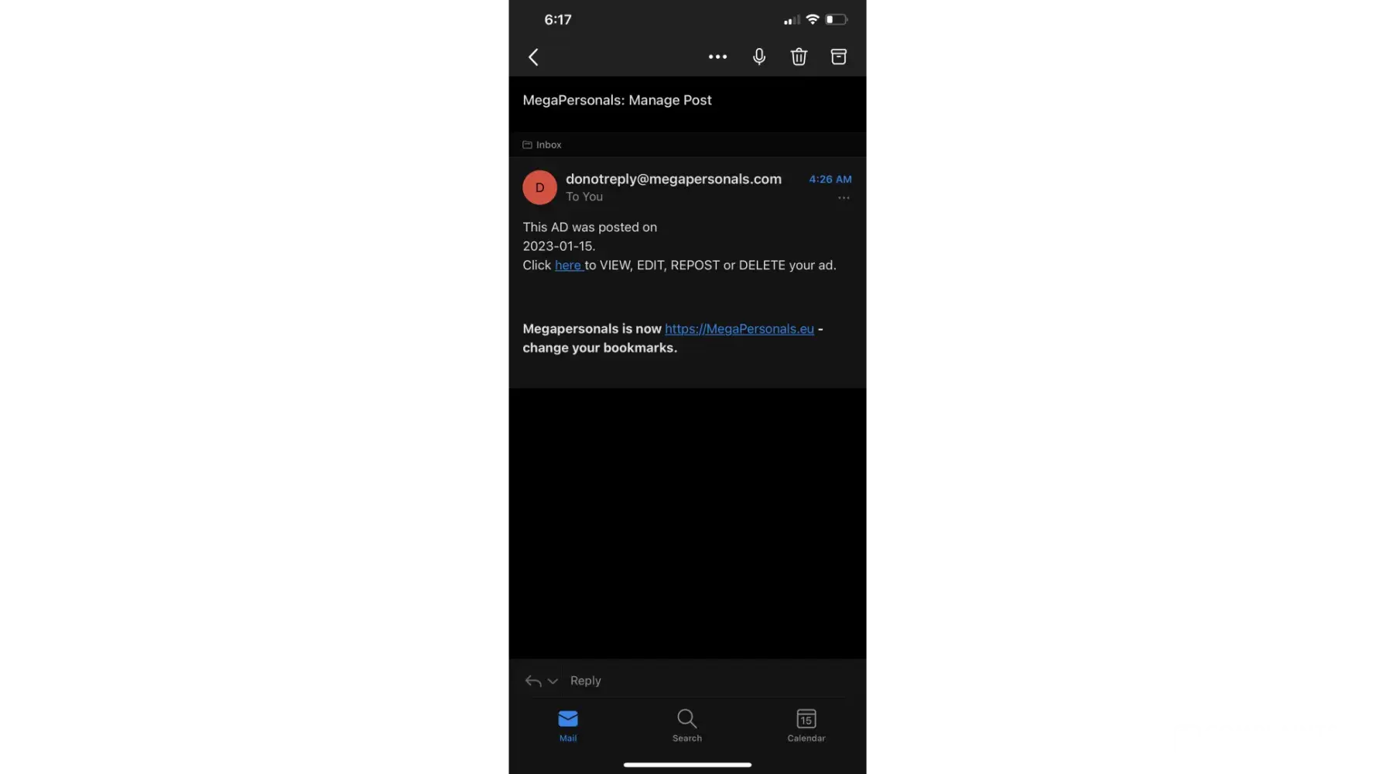This screenshot has height=774, width=1376.
Task: Tap the microphone icon in the top toolbar
Action: [x=759, y=57]
